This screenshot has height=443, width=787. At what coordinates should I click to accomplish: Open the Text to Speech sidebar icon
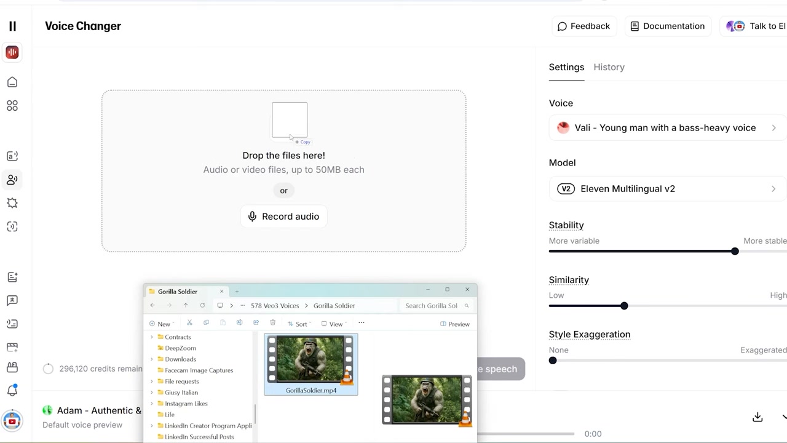[x=12, y=156]
